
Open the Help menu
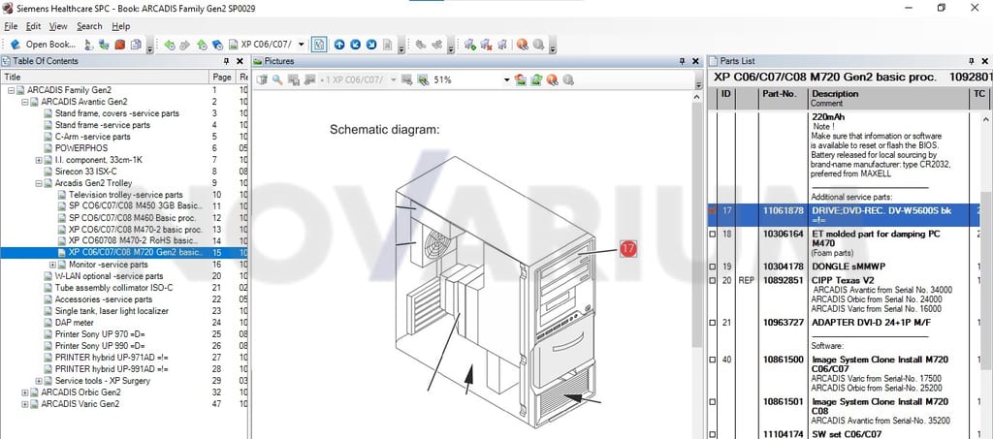pyautogui.click(x=121, y=26)
